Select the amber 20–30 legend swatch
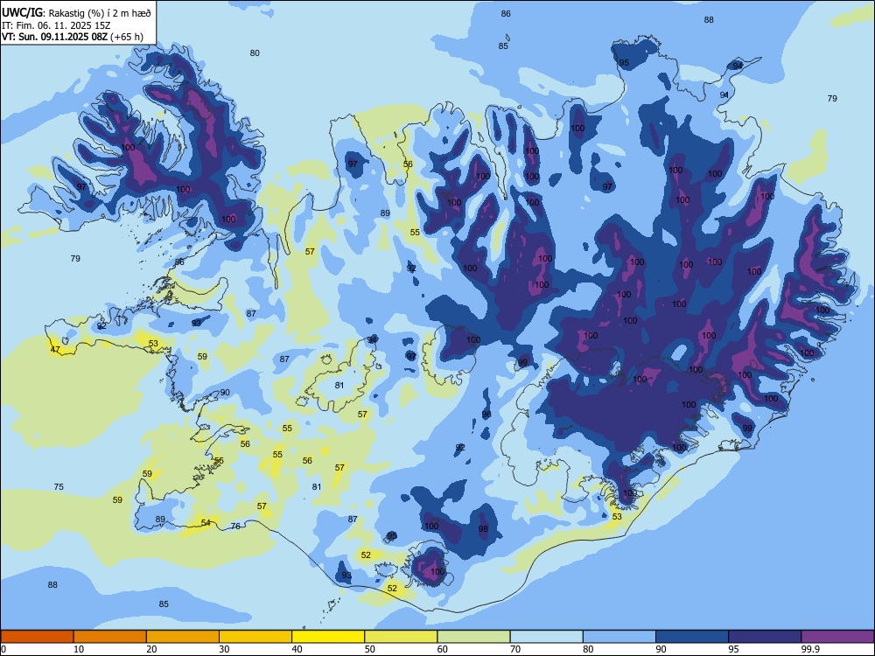 click(183, 637)
